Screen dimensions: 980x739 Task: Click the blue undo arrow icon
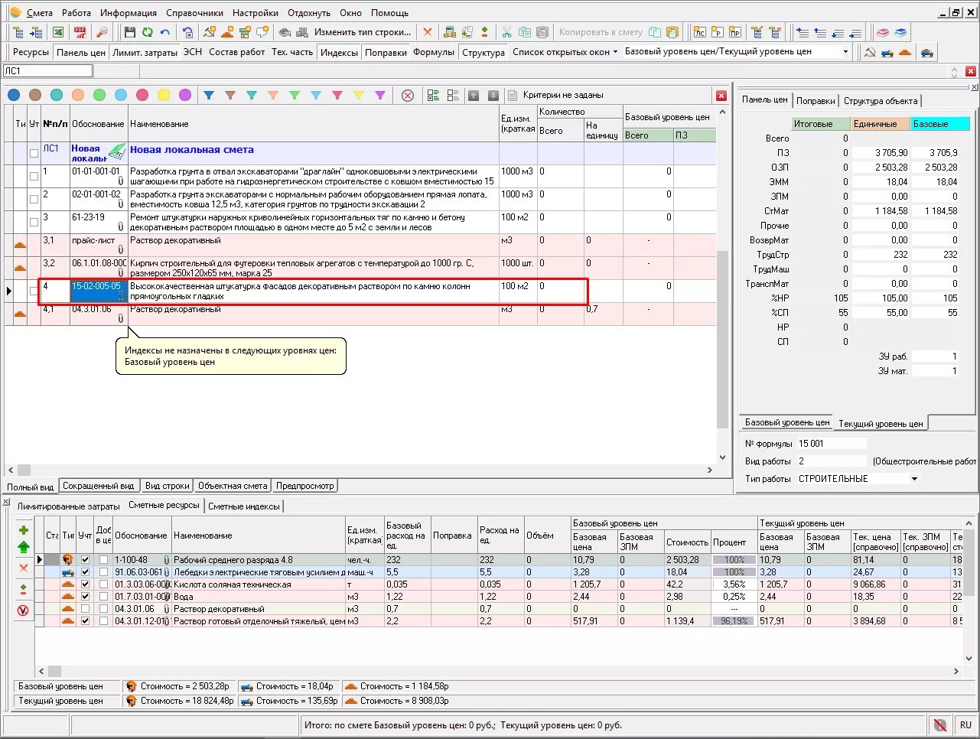(x=165, y=32)
